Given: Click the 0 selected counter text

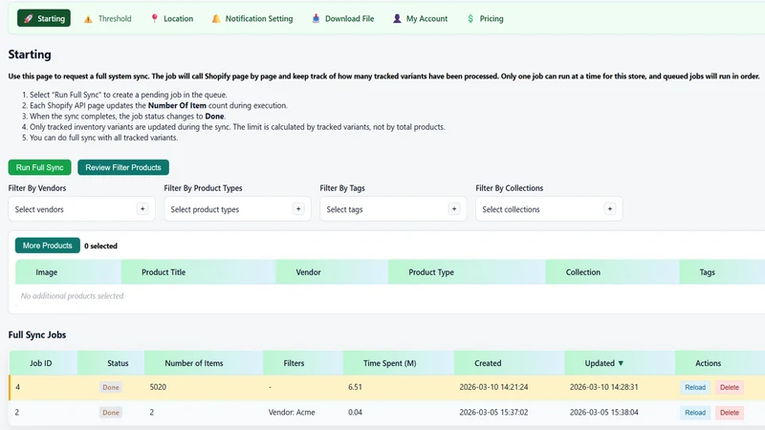Looking at the screenshot, I should pos(100,246).
